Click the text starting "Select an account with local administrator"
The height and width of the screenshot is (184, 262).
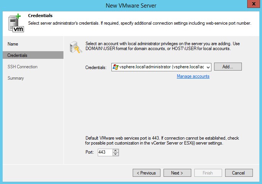[x=163, y=46]
